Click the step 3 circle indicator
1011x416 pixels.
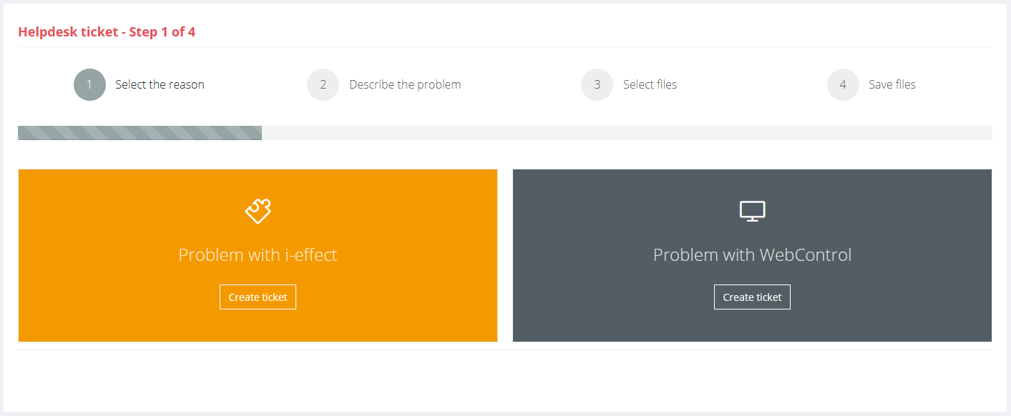(597, 84)
